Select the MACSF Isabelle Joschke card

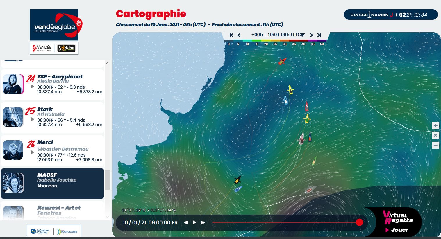pyautogui.click(x=53, y=184)
